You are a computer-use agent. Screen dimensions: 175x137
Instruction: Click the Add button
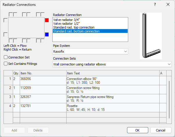tap(14, 130)
